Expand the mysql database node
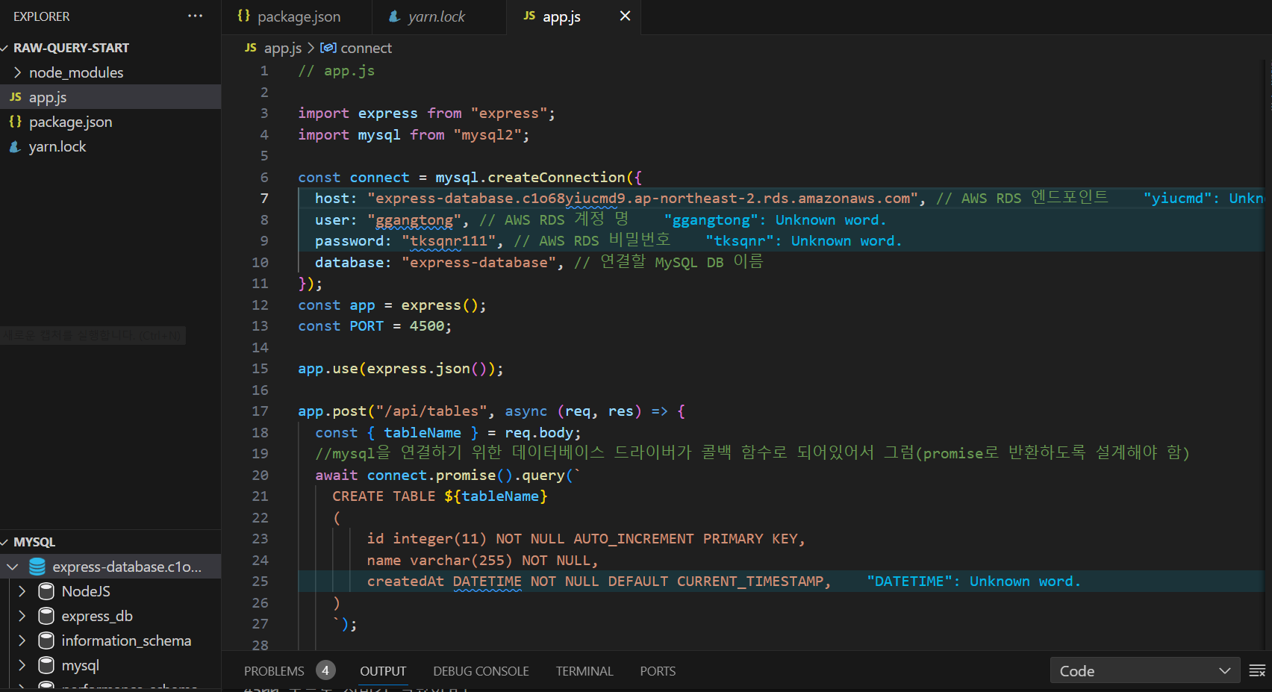The image size is (1272, 692). 22,665
